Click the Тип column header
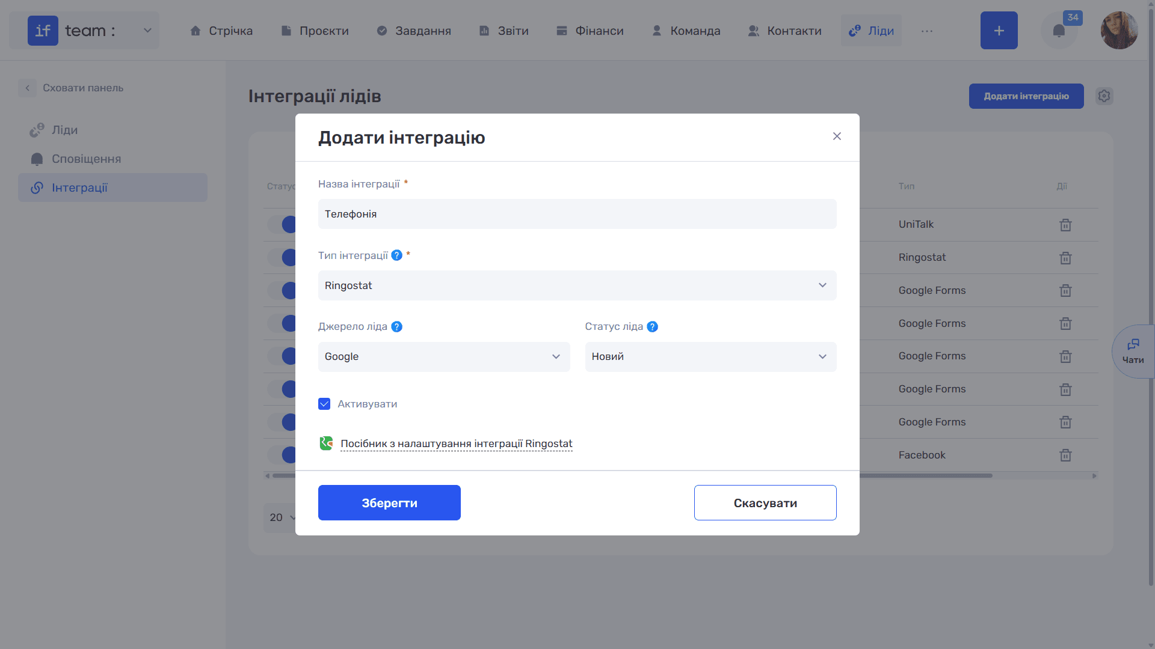The image size is (1155, 649). coord(907,186)
